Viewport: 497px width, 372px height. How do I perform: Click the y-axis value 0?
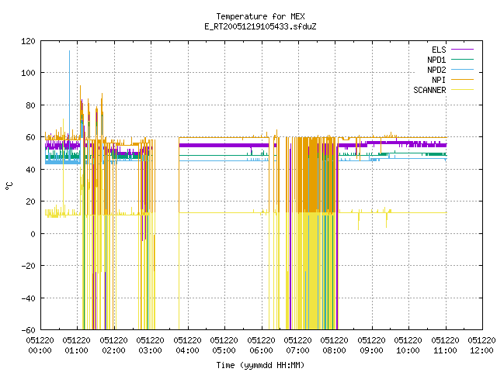click(x=33, y=234)
